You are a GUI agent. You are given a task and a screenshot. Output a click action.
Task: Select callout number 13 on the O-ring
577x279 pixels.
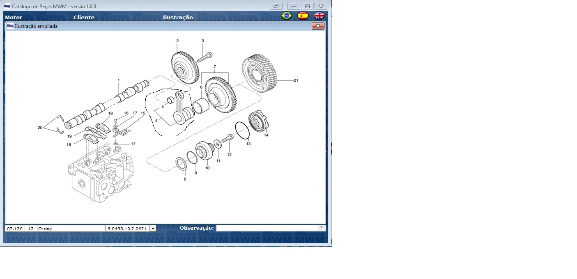click(x=248, y=144)
